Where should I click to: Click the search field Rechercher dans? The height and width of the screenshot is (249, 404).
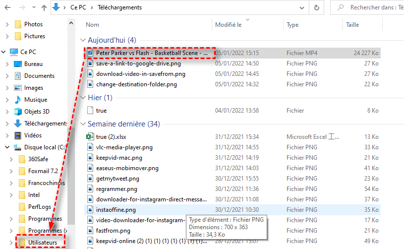pos(376,7)
